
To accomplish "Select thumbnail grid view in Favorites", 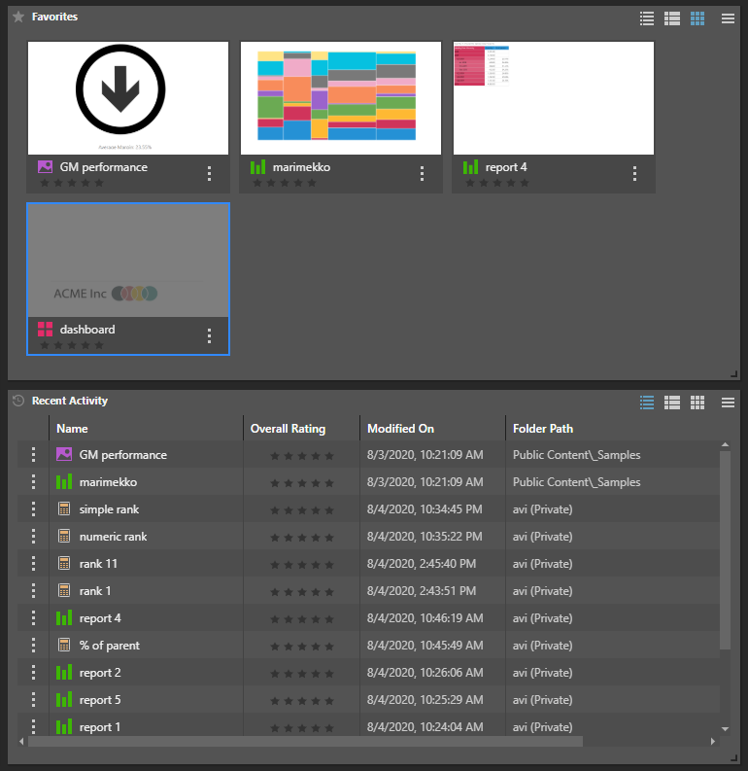I will click(x=697, y=18).
